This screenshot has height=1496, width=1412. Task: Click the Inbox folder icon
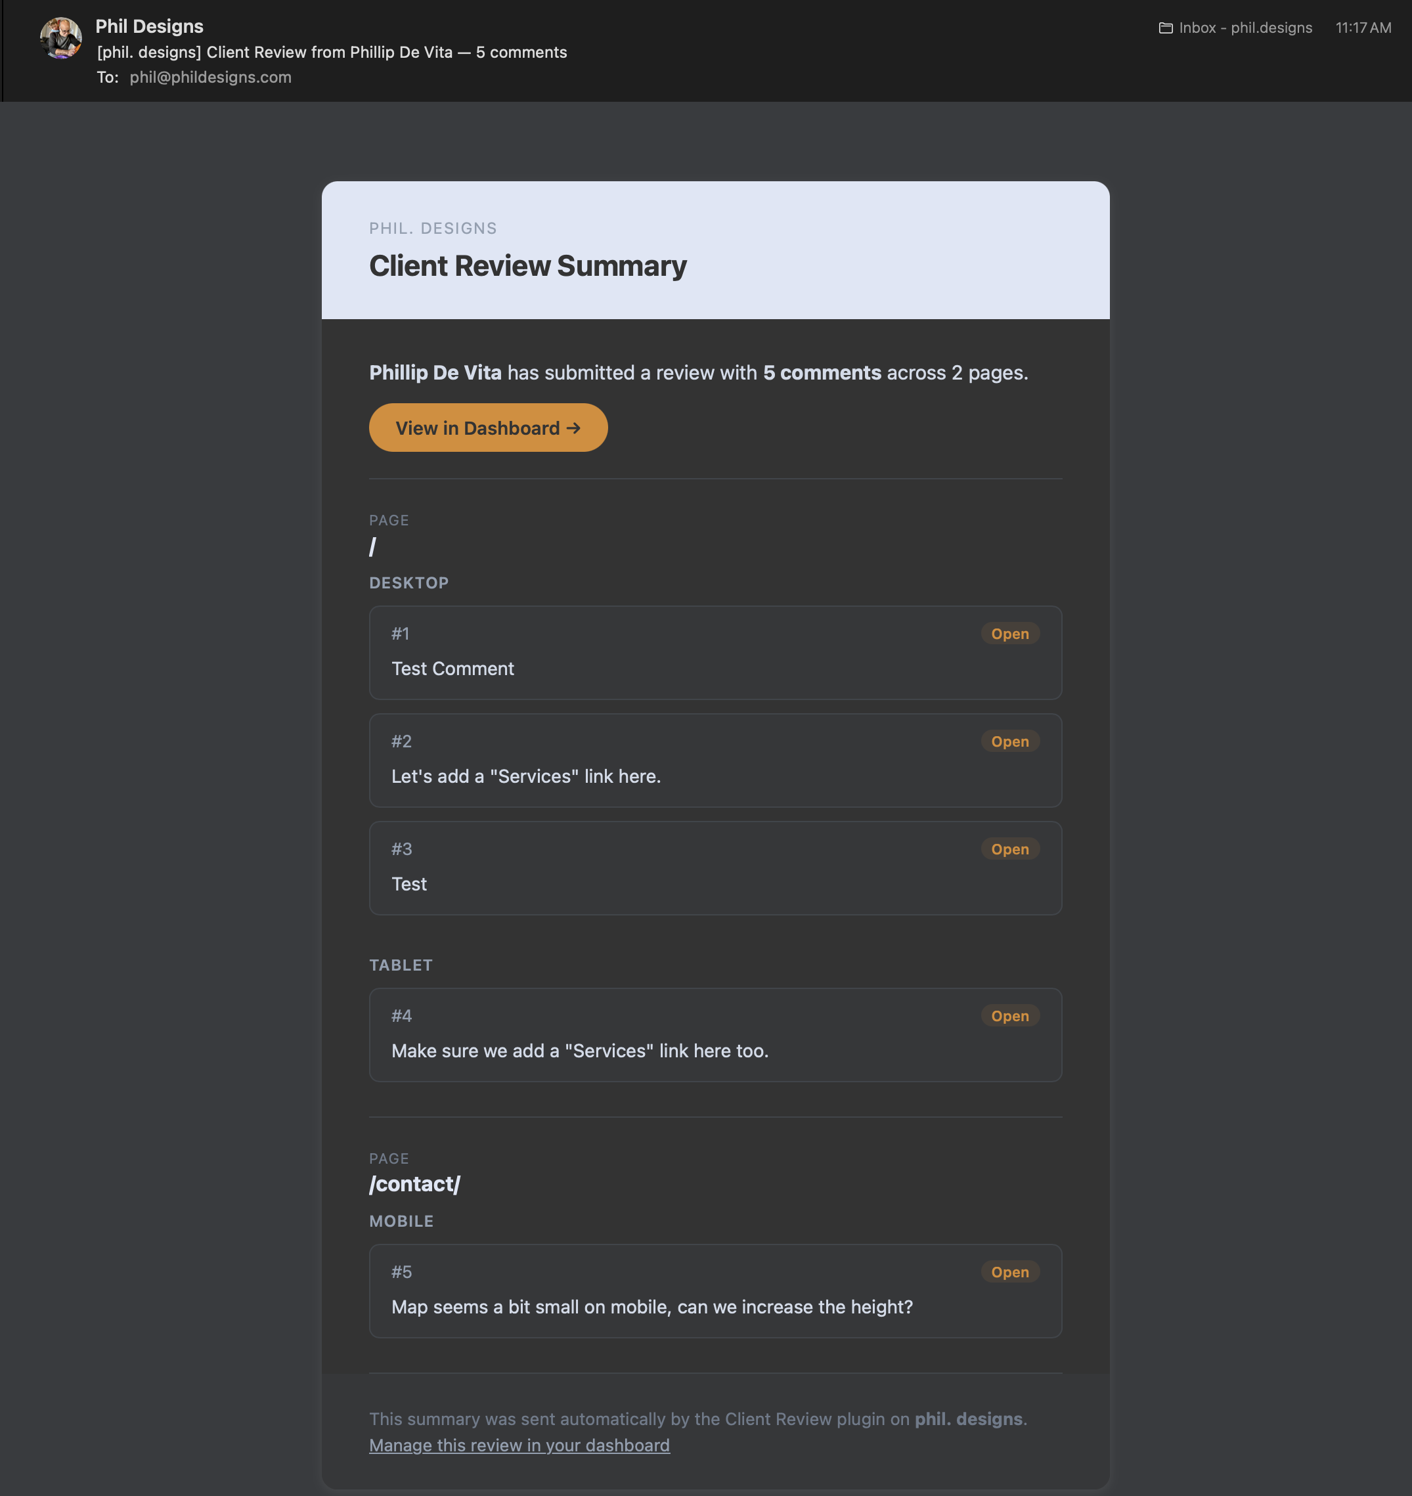point(1165,28)
